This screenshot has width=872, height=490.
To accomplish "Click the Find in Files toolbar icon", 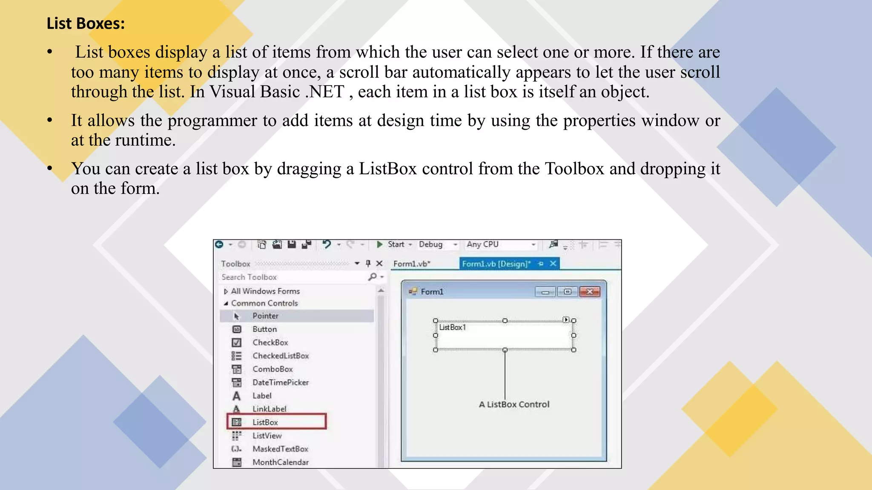I will tap(554, 244).
